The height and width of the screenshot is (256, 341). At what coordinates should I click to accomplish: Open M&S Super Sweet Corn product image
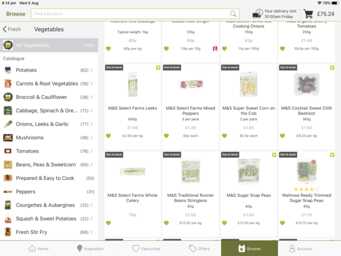pos(248,84)
